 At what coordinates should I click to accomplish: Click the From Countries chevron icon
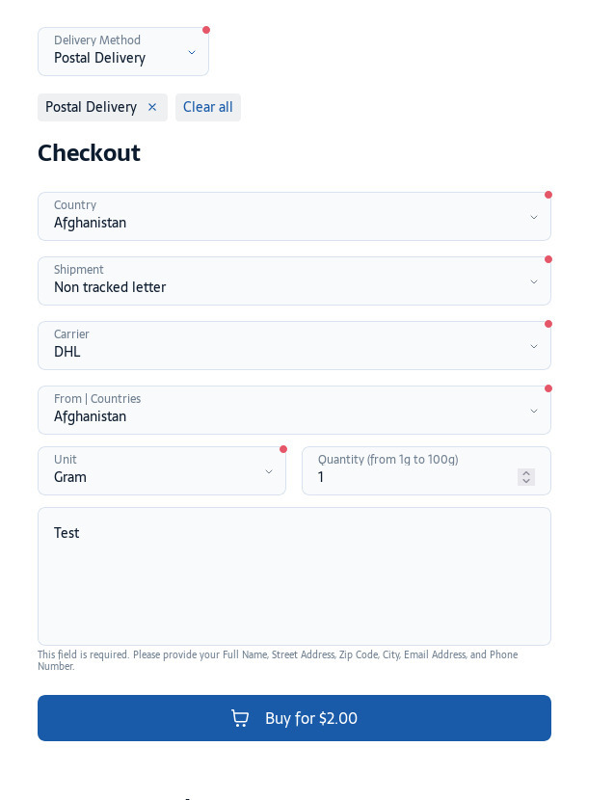[x=534, y=411]
